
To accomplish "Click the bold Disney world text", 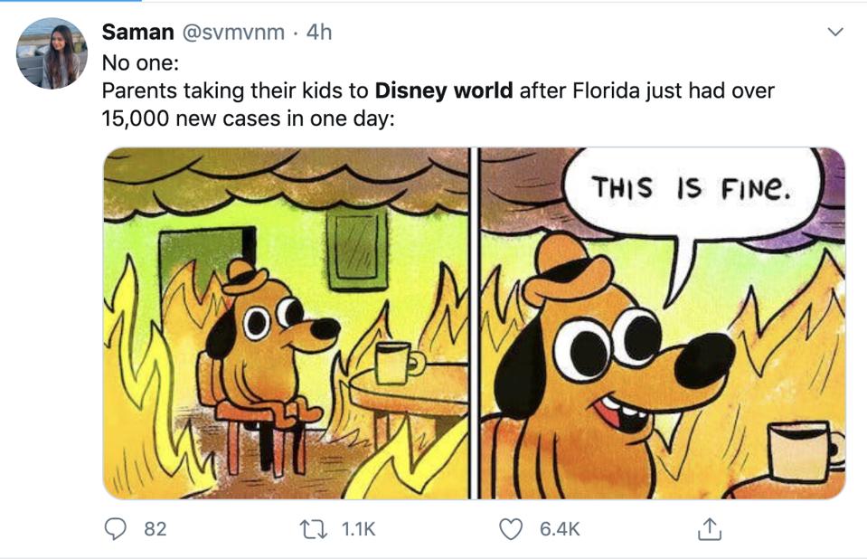I will pyautogui.click(x=444, y=91).
